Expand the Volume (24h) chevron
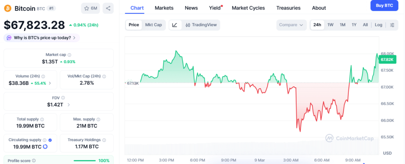The height and width of the screenshot is (164, 405). coord(50,83)
